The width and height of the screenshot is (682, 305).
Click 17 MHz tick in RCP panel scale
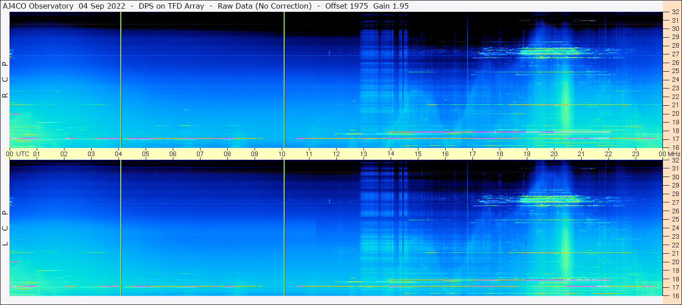click(x=675, y=139)
